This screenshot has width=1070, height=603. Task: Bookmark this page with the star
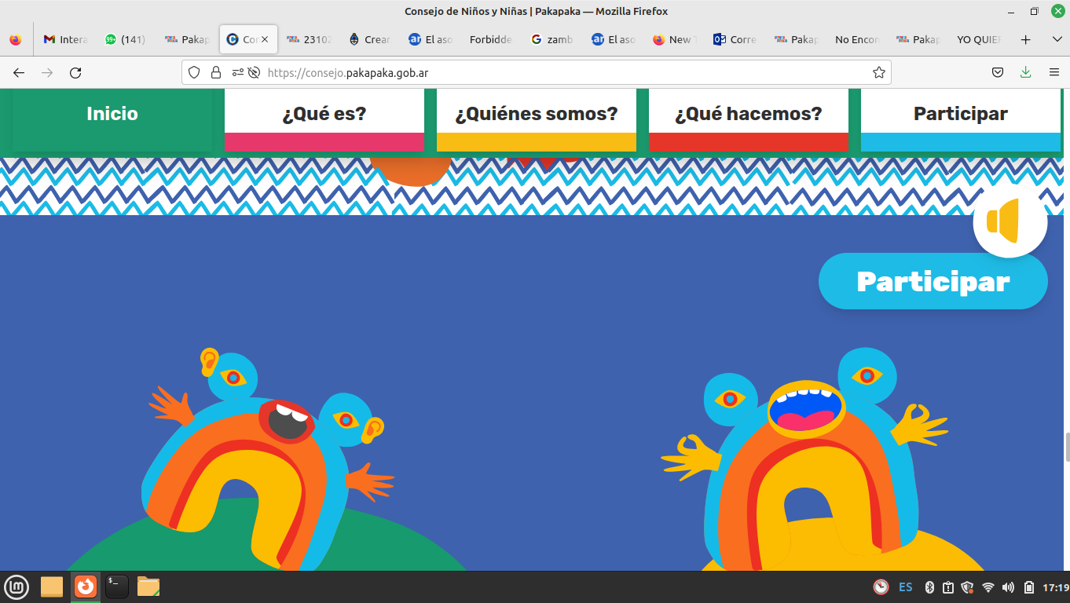click(879, 72)
